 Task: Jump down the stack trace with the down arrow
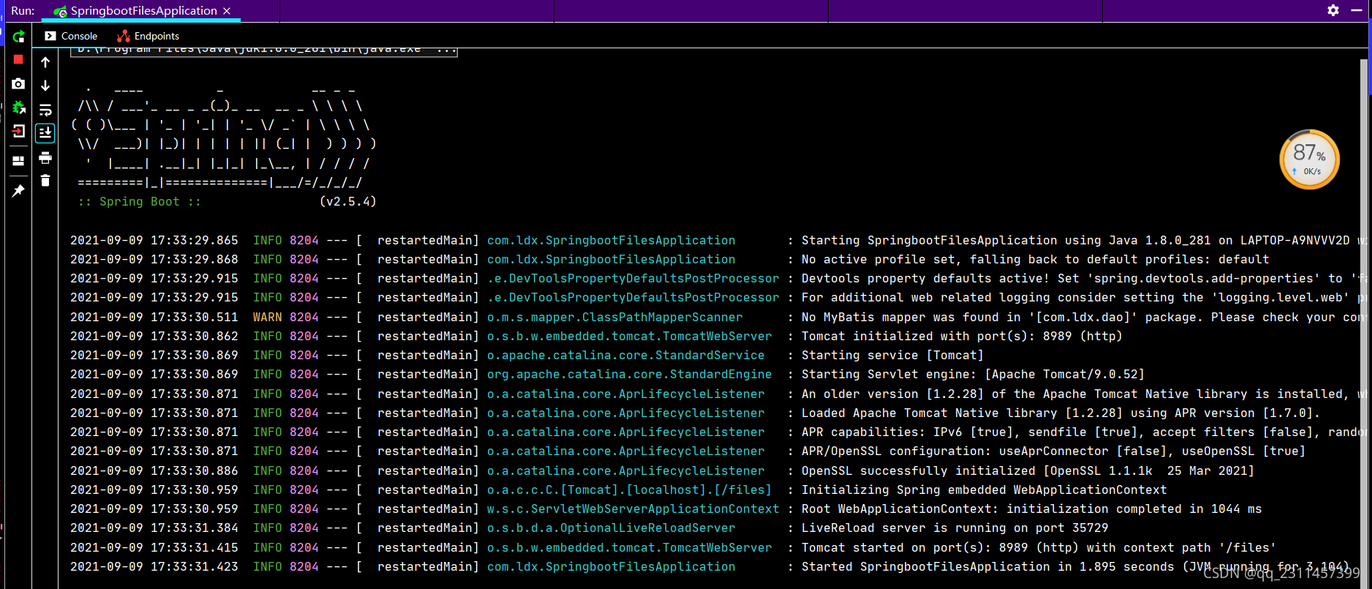[45, 86]
